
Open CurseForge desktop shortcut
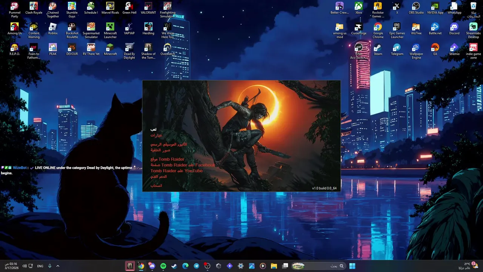[x=358, y=29]
